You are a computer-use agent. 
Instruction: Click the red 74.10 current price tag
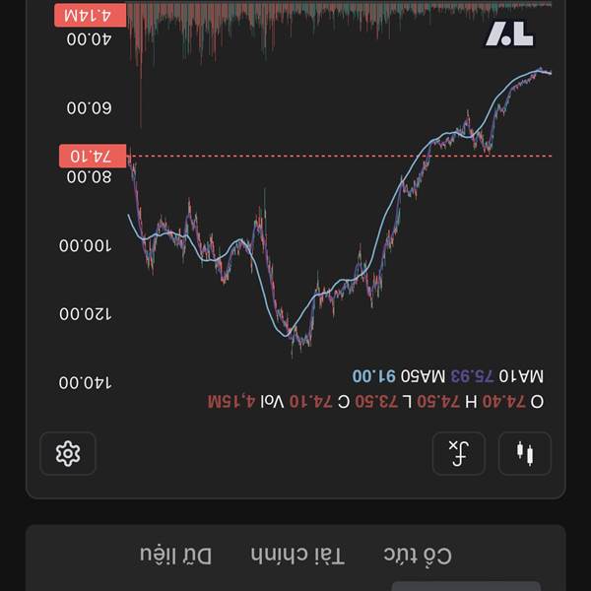coord(92,156)
